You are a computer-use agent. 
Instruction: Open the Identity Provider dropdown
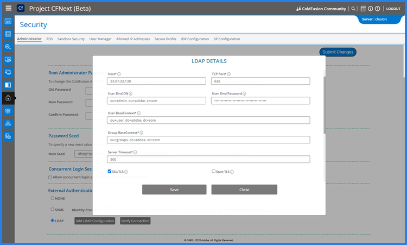[124, 210]
